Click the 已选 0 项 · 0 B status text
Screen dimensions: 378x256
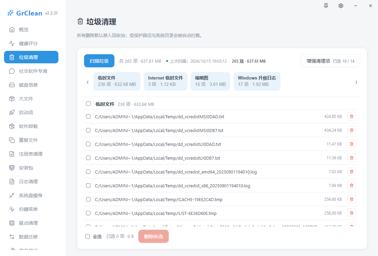click(120, 236)
